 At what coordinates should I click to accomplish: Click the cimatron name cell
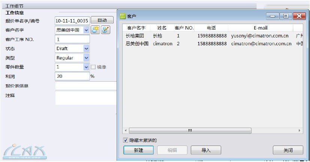click(163, 44)
